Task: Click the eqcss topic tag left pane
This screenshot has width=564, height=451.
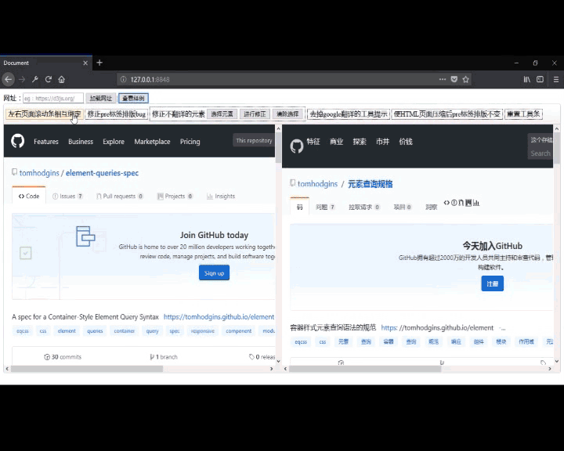Action: point(22,331)
